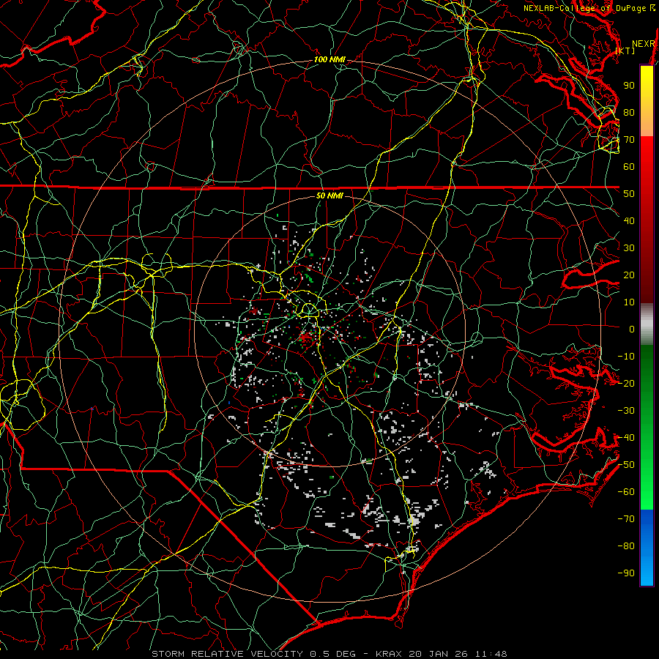Screen dimensions: 659x659
Task: Click the gray zero-velocity segment of color bar
Action: pyautogui.click(x=647, y=324)
